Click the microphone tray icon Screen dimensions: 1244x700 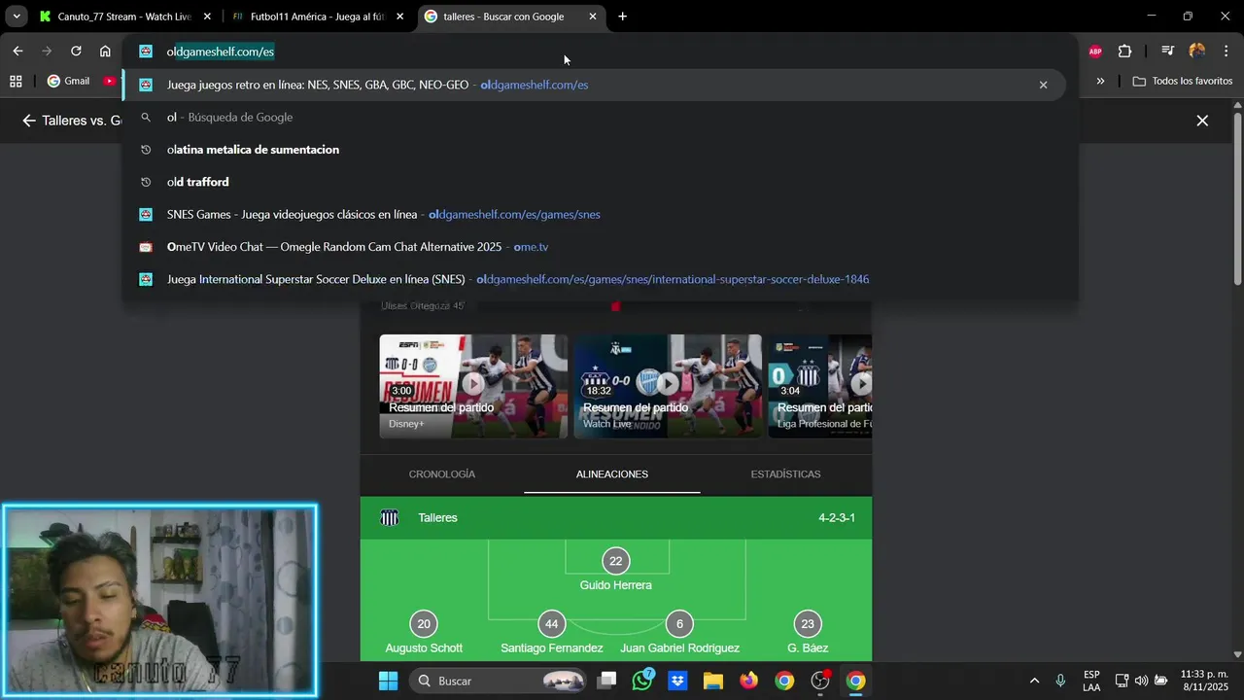coord(1060,681)
